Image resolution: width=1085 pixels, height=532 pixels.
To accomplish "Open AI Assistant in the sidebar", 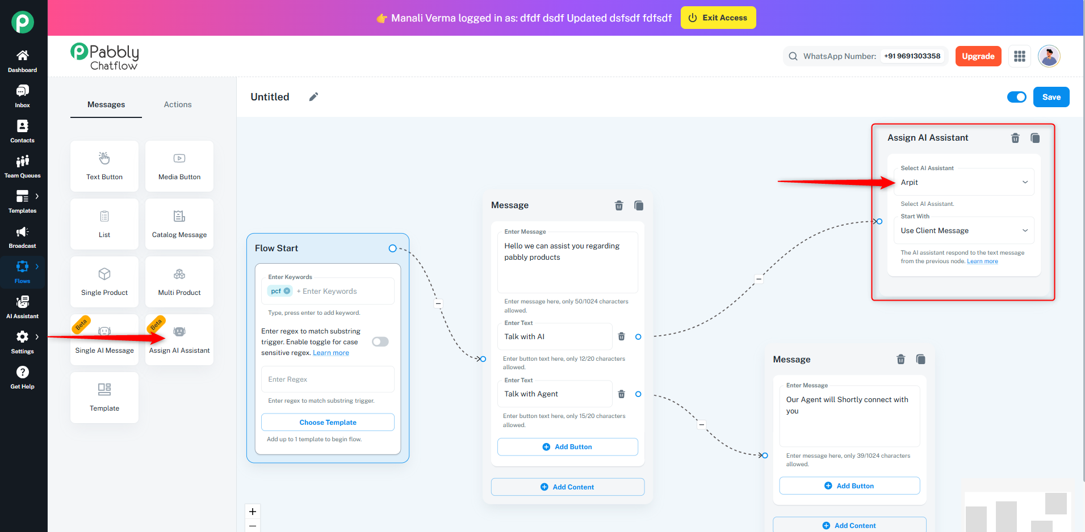I will 23,307.
